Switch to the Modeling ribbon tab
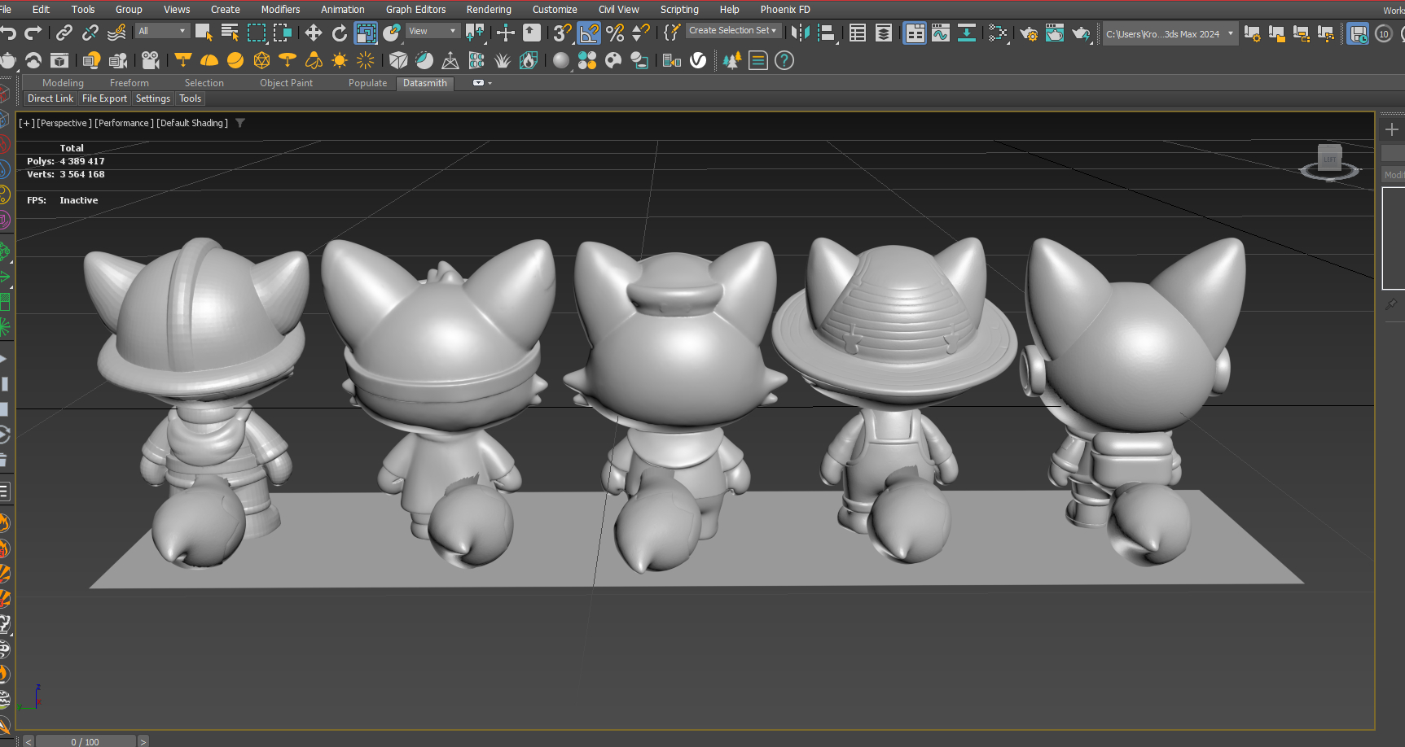Viewport: 1405px width, 747px height. click(63, 83)
